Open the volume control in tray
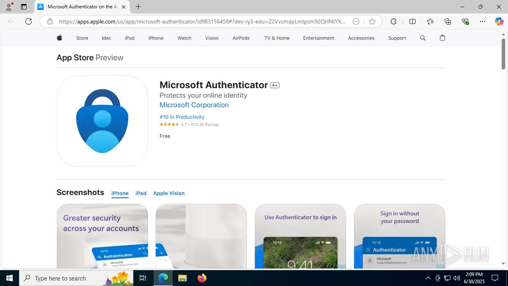The image size is (508, 286). point(457,278)
